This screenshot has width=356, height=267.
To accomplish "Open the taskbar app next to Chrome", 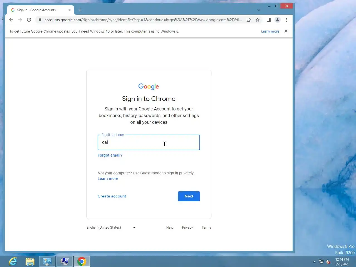I will coord(65,261).
